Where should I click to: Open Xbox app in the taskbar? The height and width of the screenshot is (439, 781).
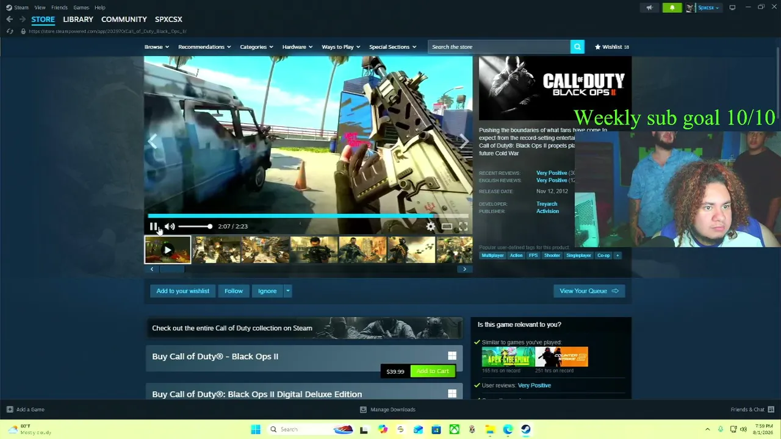pyautogui.click(x=455, y=429)
